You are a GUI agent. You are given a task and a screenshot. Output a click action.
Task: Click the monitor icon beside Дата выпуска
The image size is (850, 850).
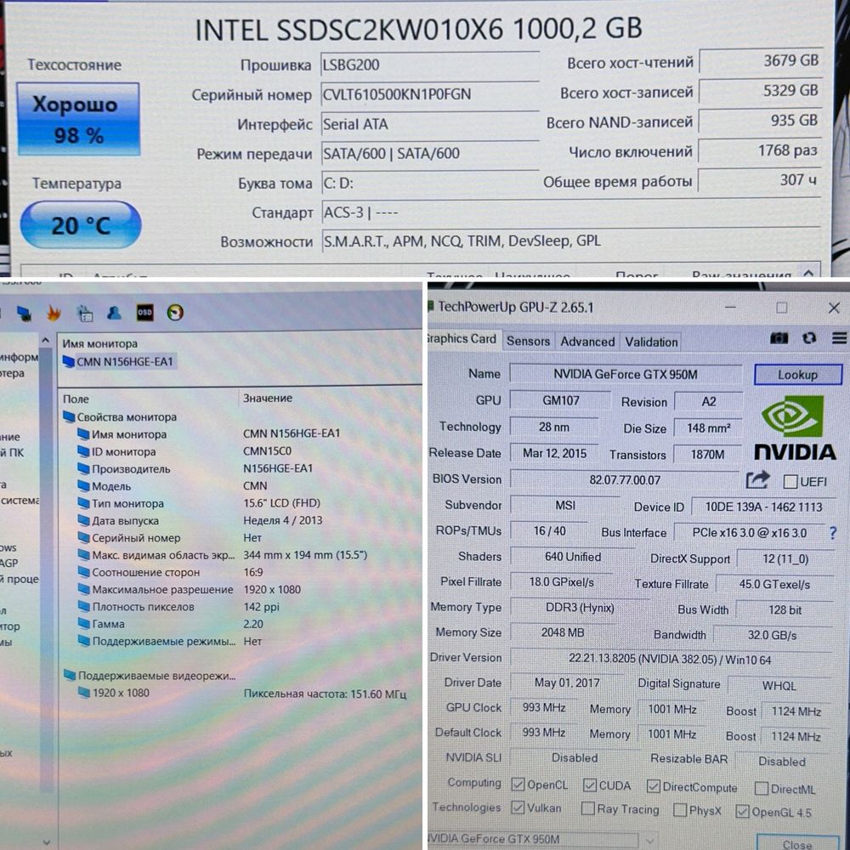pos(83,520)
